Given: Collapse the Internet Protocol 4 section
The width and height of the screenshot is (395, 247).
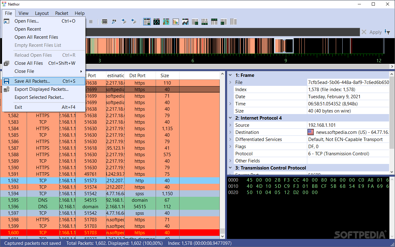Looking at the screenshot, I should point(230,118).
